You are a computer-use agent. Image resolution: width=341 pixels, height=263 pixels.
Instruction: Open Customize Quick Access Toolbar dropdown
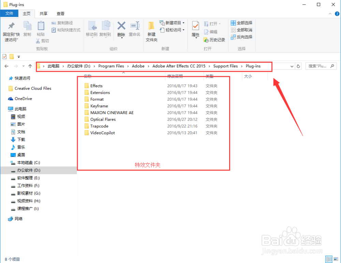pyautogui.click(x=19, y=57)
